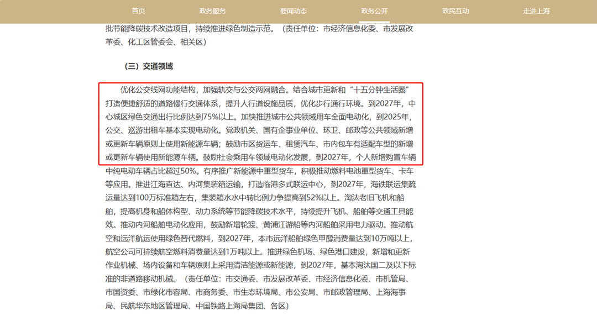This screenshot has width=597, height=321.
Task: Click the line starting 局、民航华东地区管理局
Action: pos(197,306)
